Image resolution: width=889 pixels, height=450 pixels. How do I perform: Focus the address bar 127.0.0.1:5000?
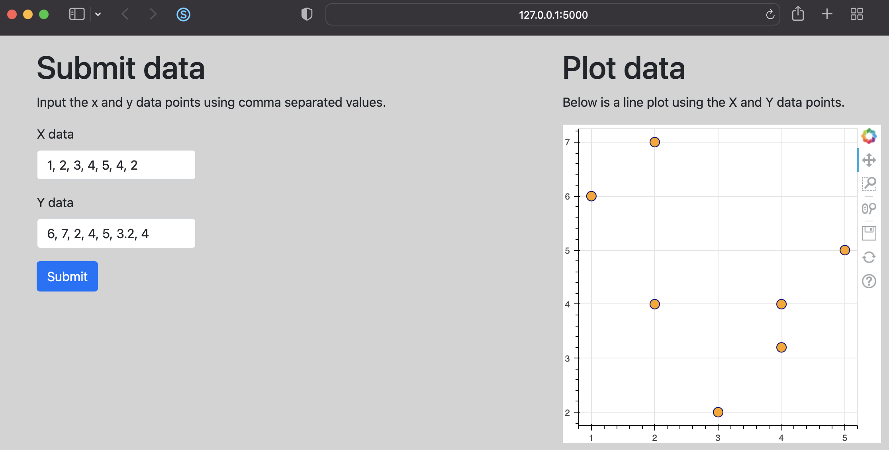click(x=553, y=15)
